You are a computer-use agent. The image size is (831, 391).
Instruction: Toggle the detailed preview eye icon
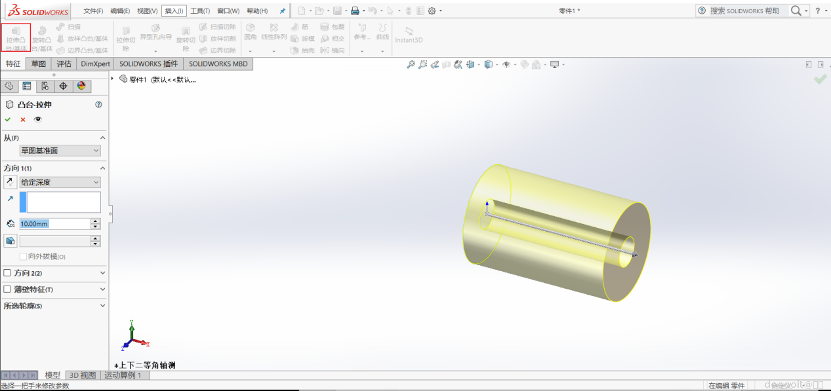coord(38,119)
